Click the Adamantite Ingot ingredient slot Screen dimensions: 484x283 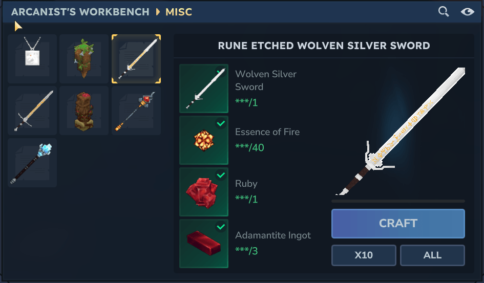(x=204, y=244)
